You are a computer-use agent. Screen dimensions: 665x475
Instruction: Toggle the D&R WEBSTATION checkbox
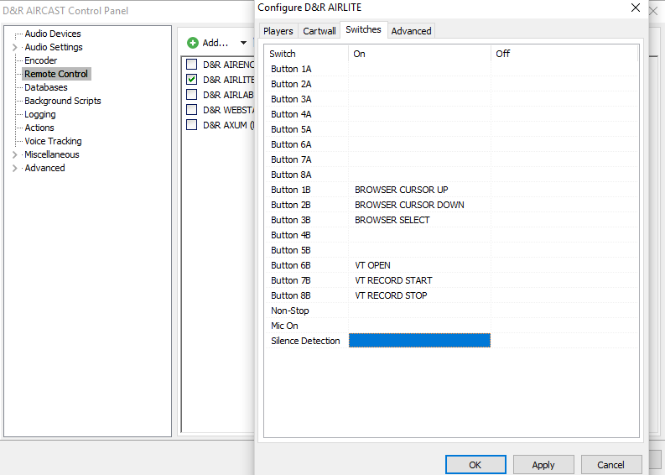tap(192, 110)
